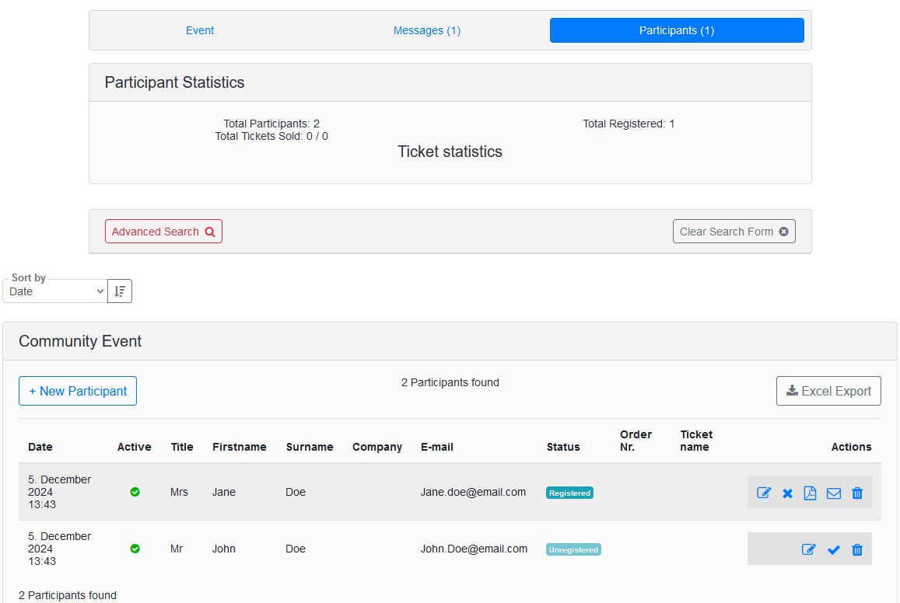Open the Sort by Date dropdown
This screenshot has width=900, height=603.
[54, 291]
